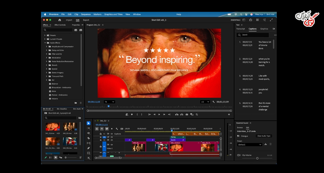
Task: Click Mark In bracket in program monitor
Action: click(x=137, y=114)
